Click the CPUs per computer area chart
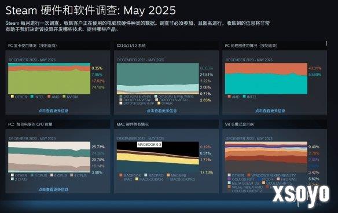The width and height of the screenshot is (338, 213). point(49,157)
